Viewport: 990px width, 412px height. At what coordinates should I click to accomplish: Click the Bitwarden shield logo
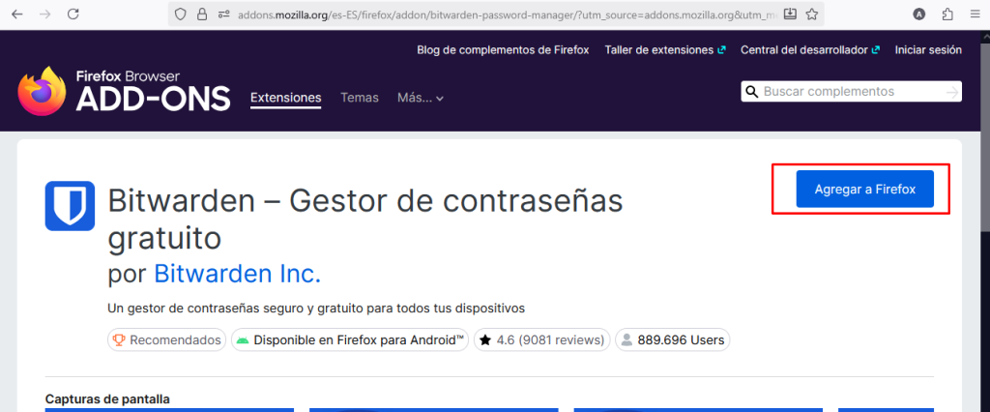(70, 206)
